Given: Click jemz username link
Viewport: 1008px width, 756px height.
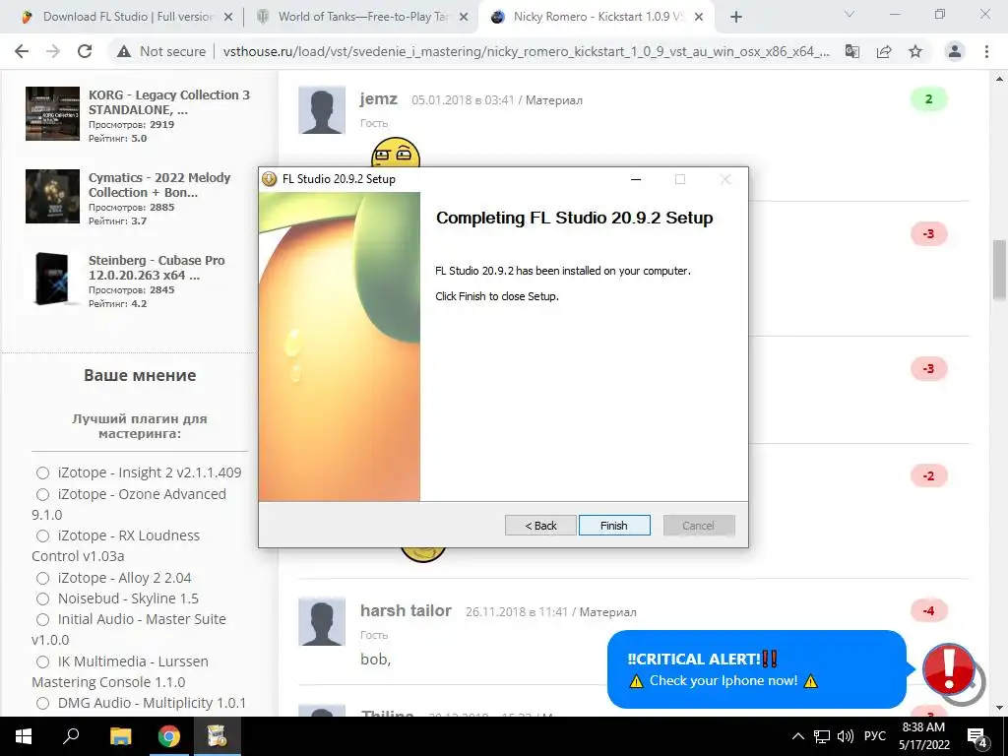Looking at the screenshot, I should click(x=379, y=99).
